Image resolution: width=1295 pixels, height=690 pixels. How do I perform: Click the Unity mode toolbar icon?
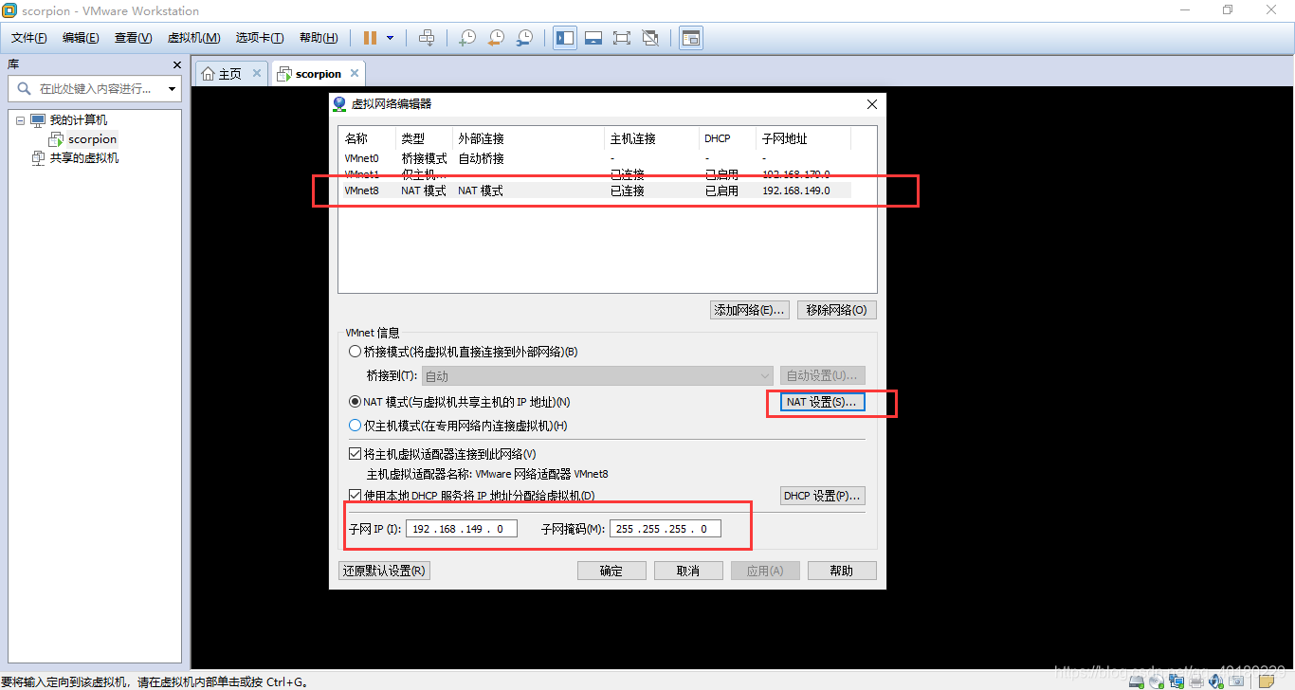pos(650,38)
